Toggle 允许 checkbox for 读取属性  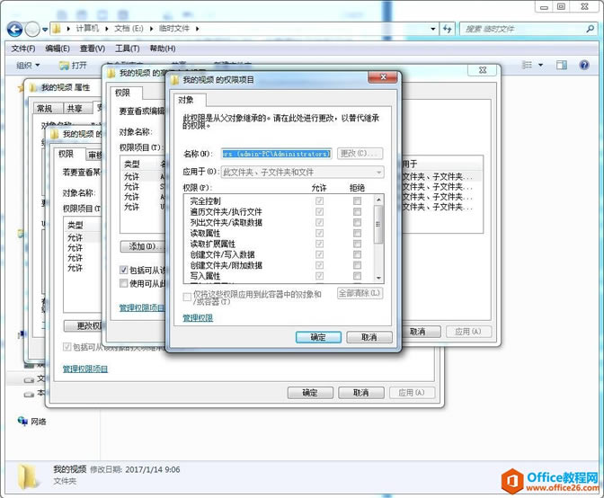[x=319, y=234]
